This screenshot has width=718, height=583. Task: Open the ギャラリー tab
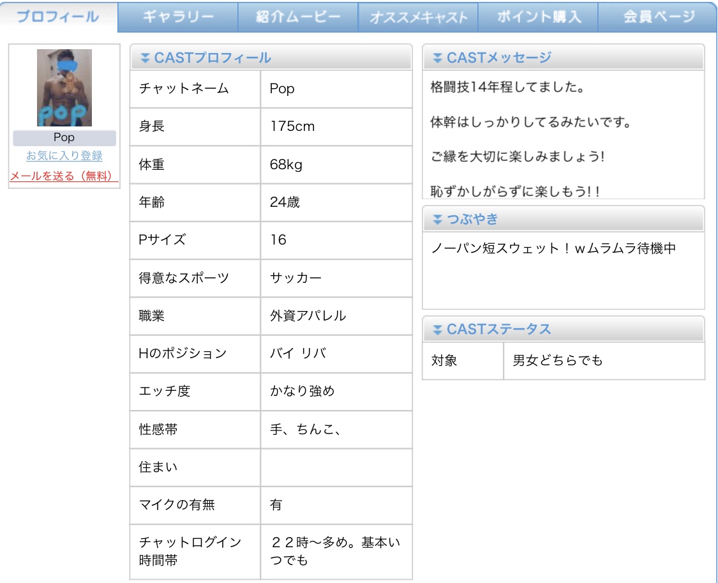(x=178, y=17)
